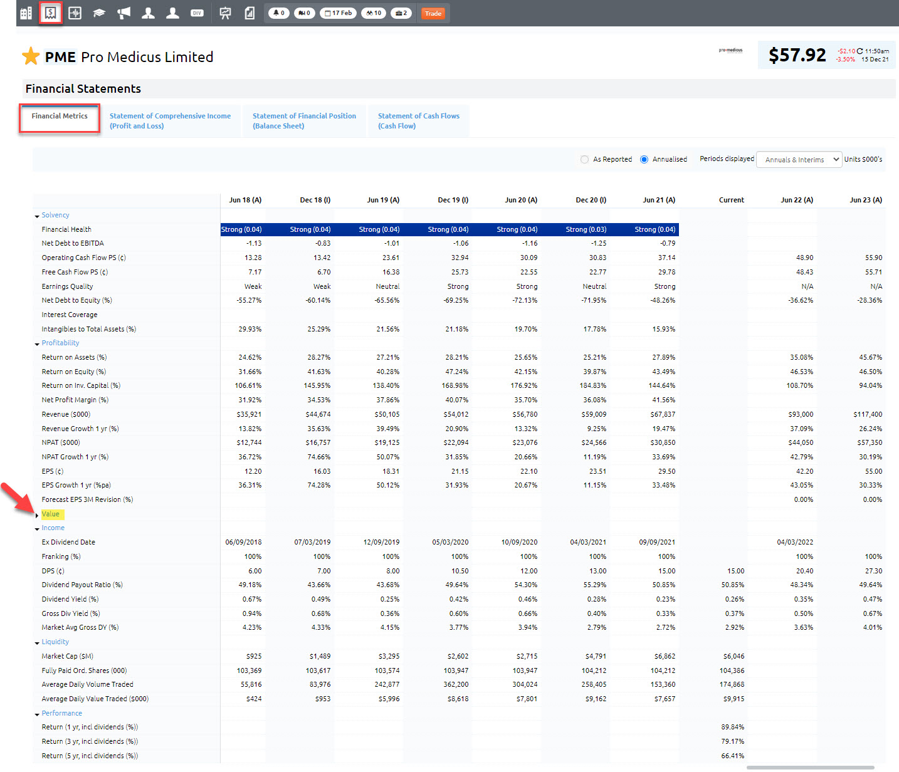Select the As Reported radio button

point(584,159)
